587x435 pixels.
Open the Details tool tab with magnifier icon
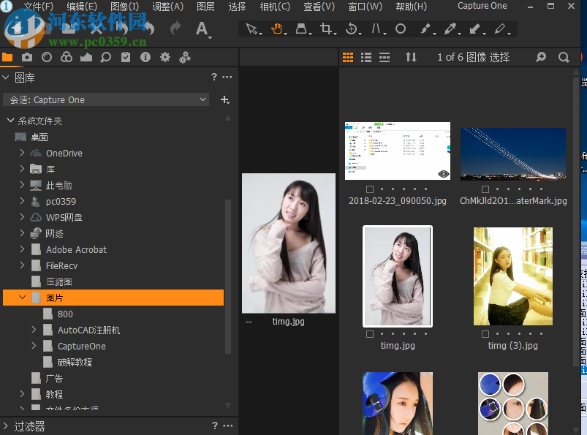pos(105,56)
